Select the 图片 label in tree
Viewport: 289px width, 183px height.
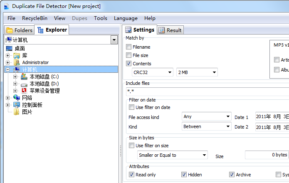(x=27, y=112)
